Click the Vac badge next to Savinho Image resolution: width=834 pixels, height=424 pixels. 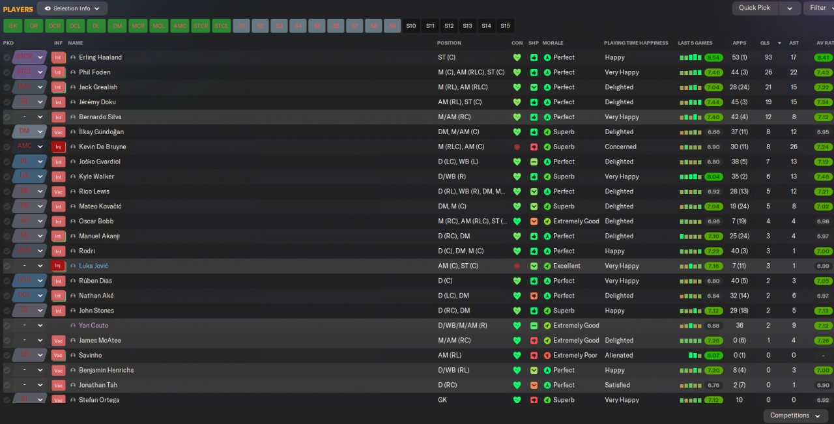click(58, 355)
